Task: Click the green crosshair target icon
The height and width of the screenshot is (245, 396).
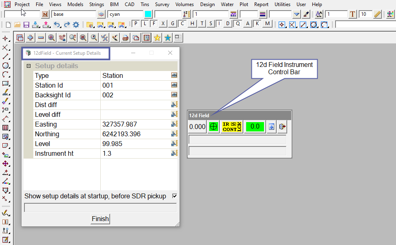Action: 213,127
